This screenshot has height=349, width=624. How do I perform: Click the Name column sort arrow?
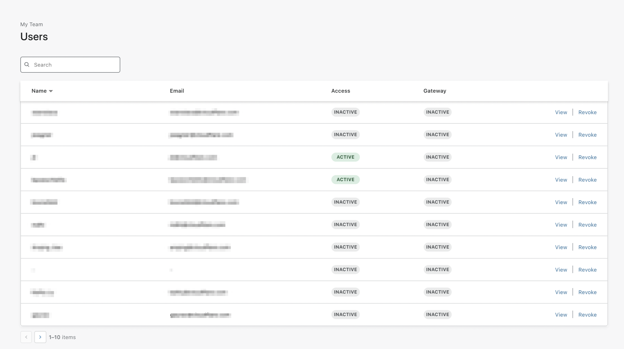[x=51, y=91]
